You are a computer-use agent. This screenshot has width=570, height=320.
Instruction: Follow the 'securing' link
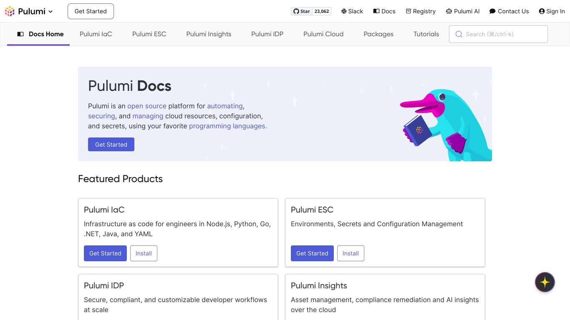pyautogui.click(x=101, y=116)
